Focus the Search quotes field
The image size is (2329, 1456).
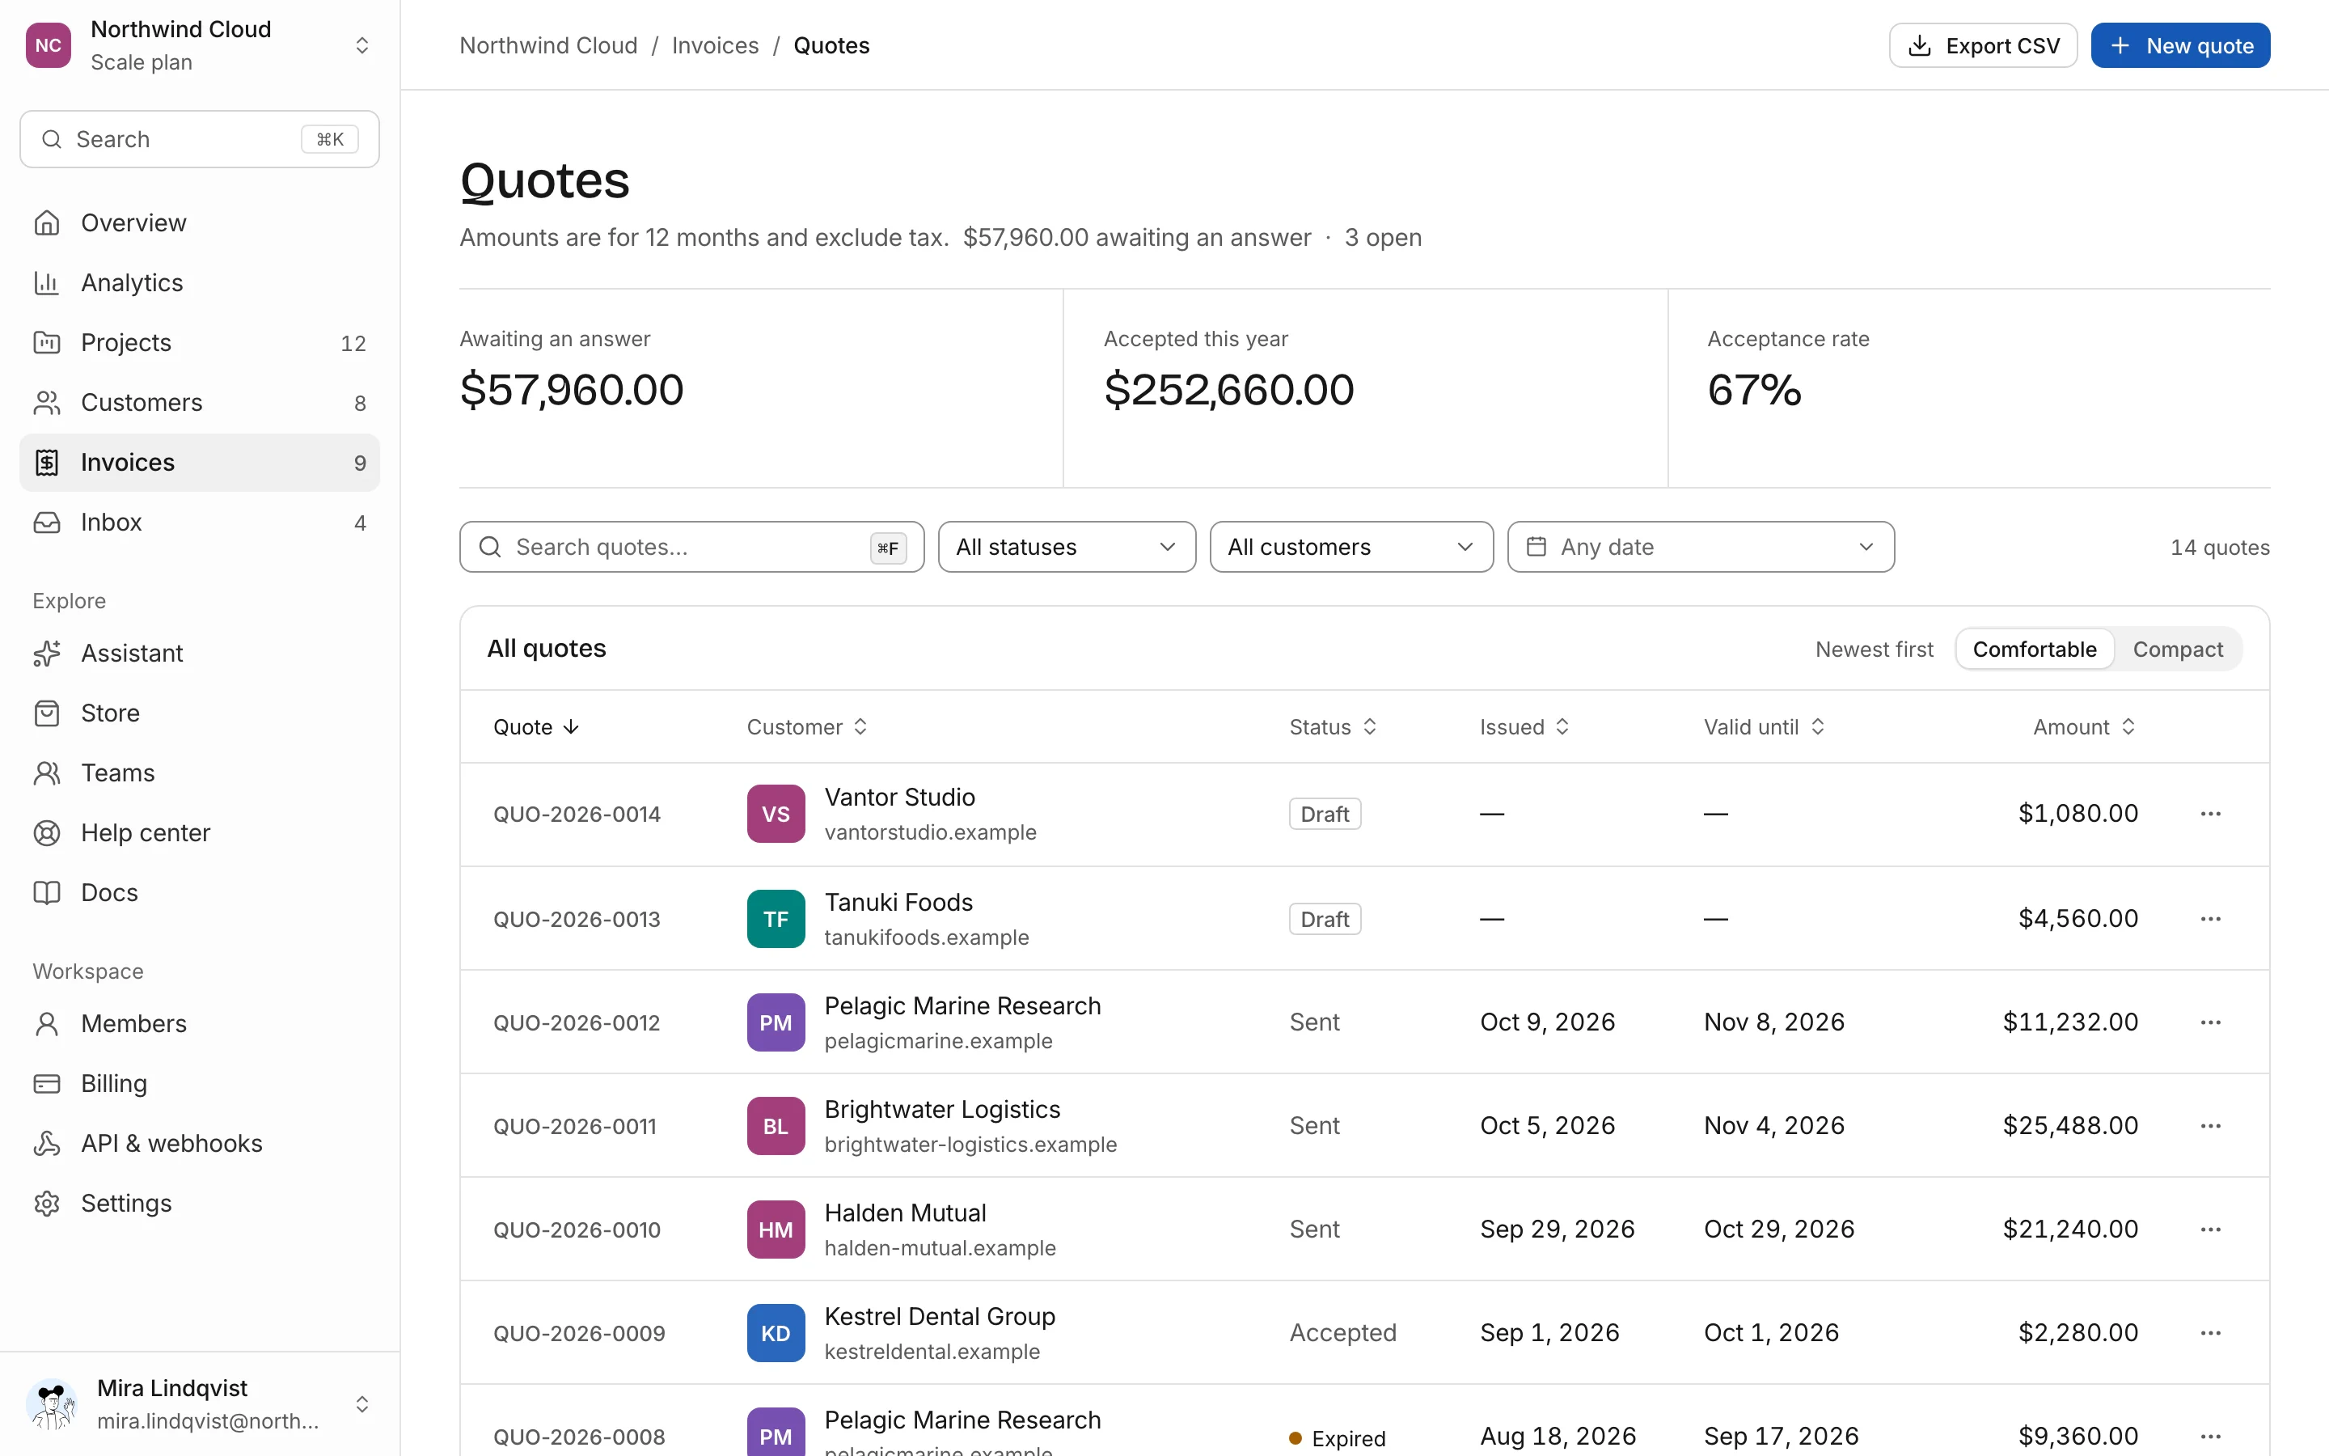[692, 547]
